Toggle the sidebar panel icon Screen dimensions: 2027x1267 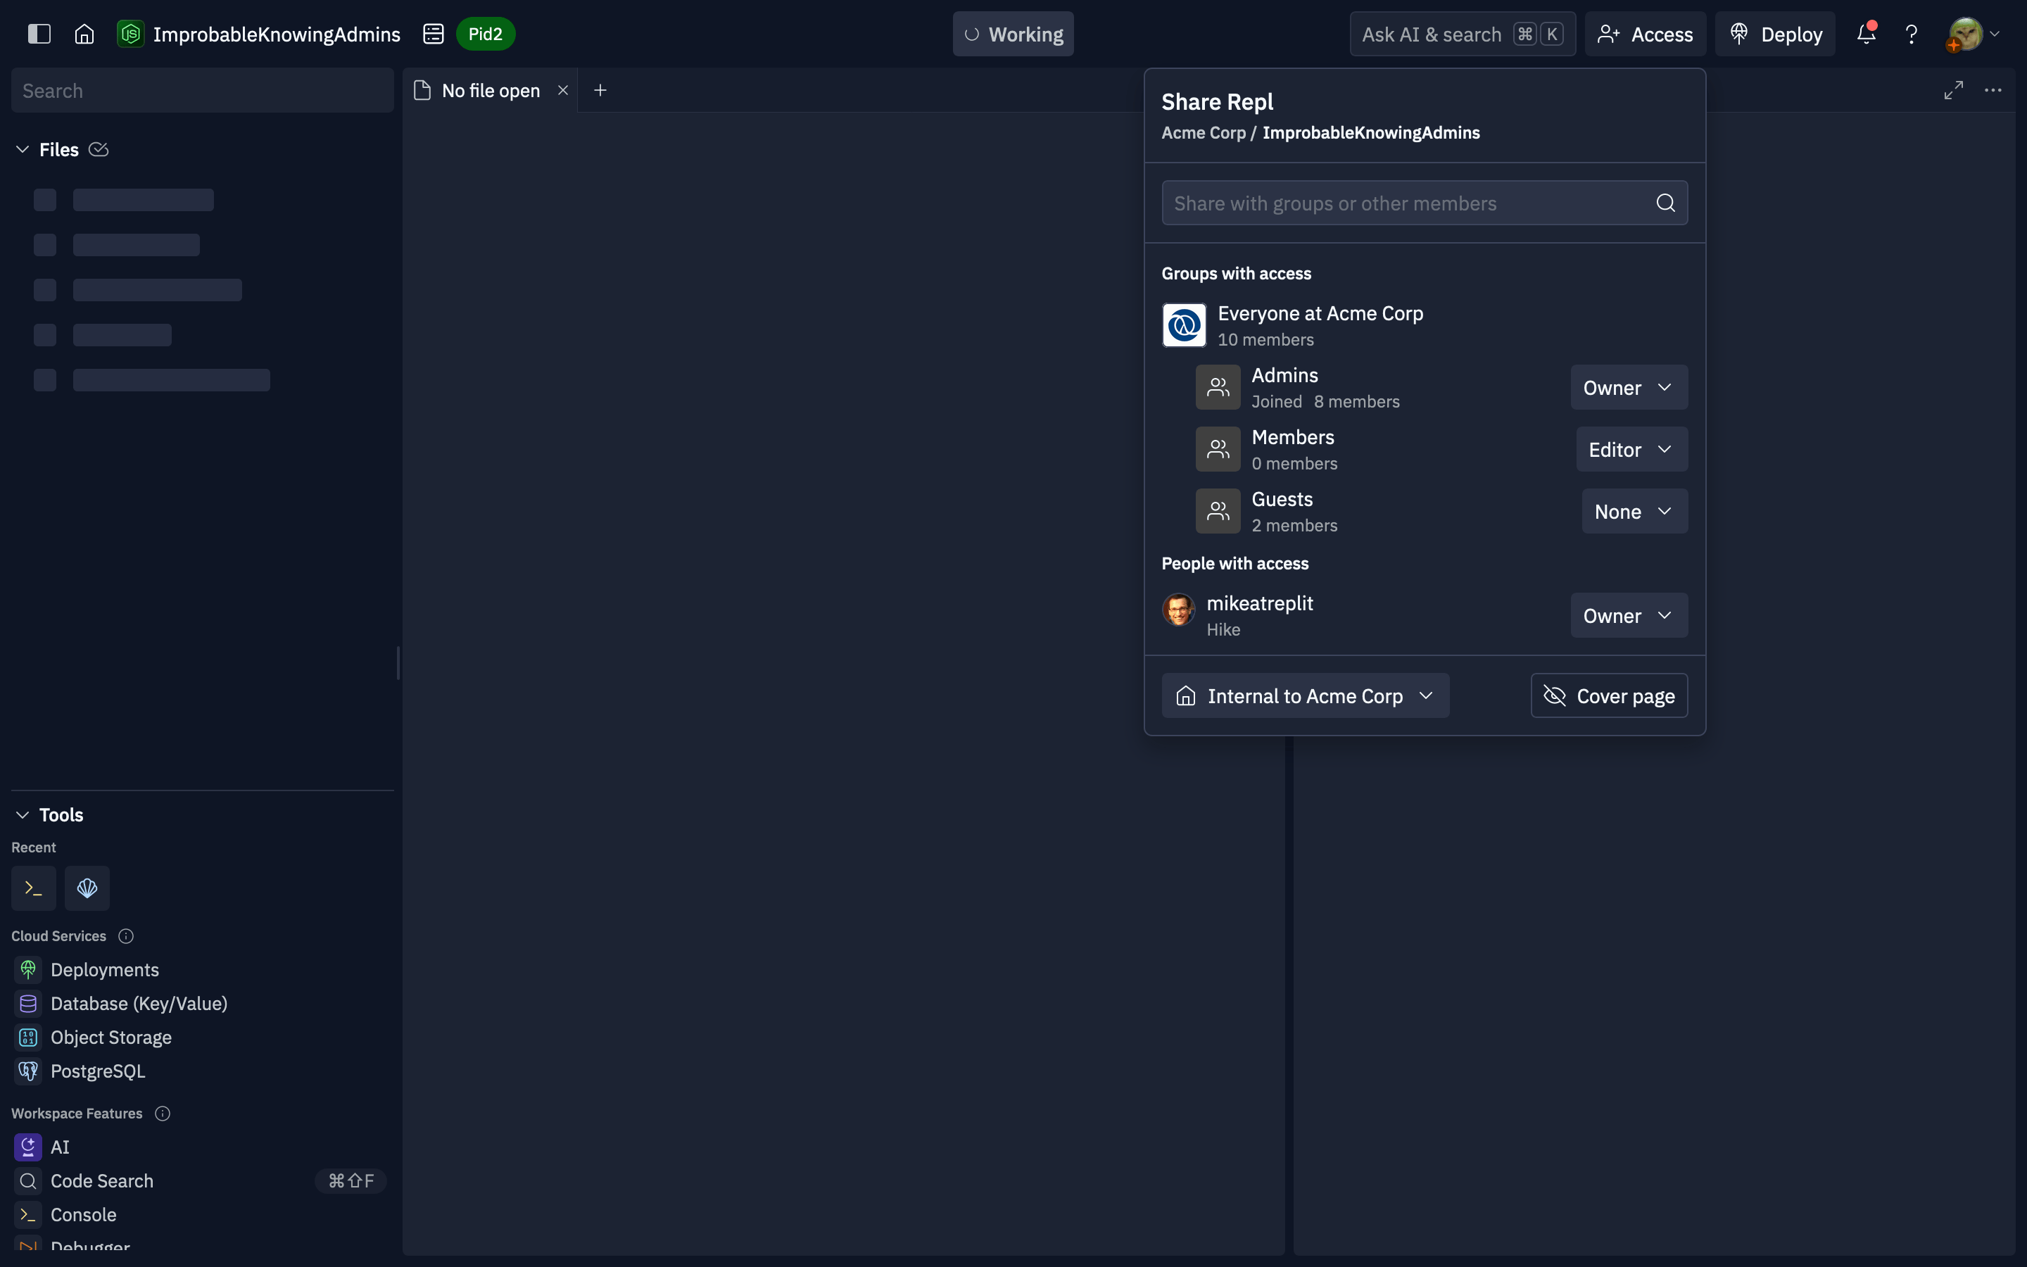pos(39,34)
